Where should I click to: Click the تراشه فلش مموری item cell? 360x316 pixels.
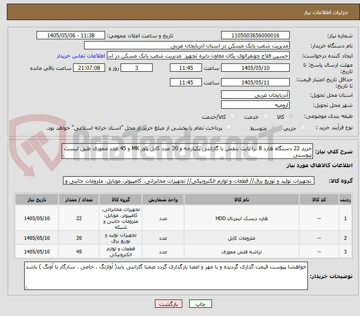pos(242,252)
